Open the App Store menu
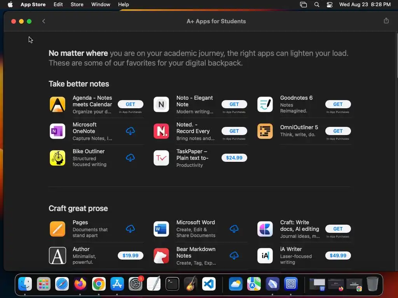This screenshot has width=398, height=298. click(33, 5)
